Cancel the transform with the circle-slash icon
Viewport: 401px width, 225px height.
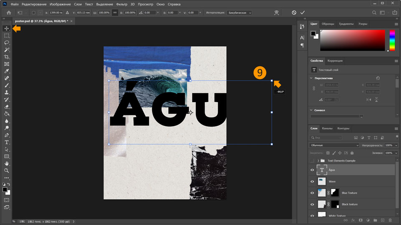coord(294,12)
